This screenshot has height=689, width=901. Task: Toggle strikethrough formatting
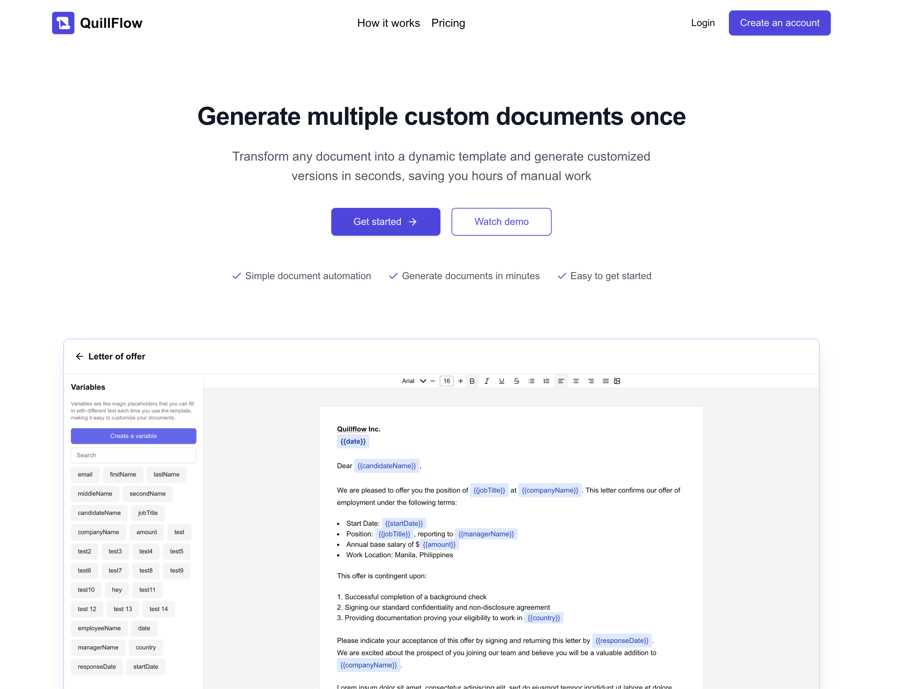point(517,381)
